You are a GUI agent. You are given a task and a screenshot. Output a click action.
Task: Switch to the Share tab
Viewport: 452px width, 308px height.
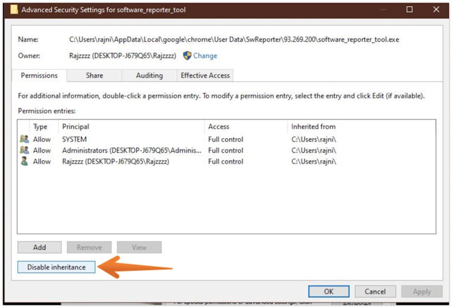[x=94, y=75]
